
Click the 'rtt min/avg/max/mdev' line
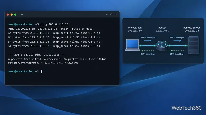click(43, 63)
